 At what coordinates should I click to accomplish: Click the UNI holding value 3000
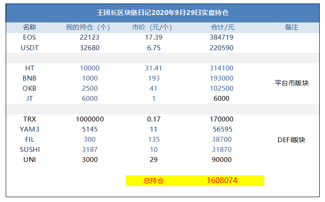(x=90, y=160)
